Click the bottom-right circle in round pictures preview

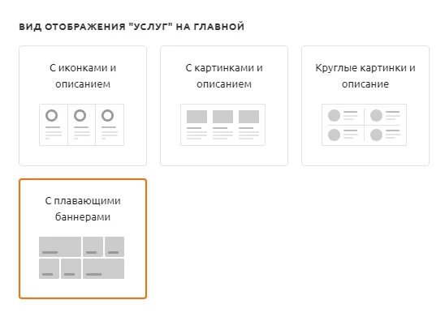[x=376, y=135]
